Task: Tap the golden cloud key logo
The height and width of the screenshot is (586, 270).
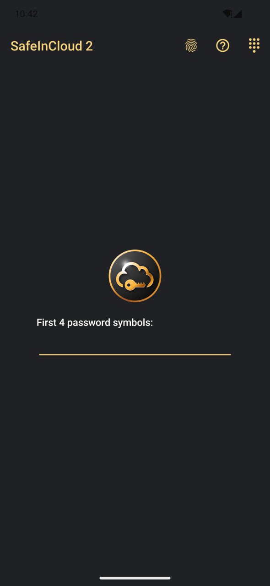Action: point(135,276)
